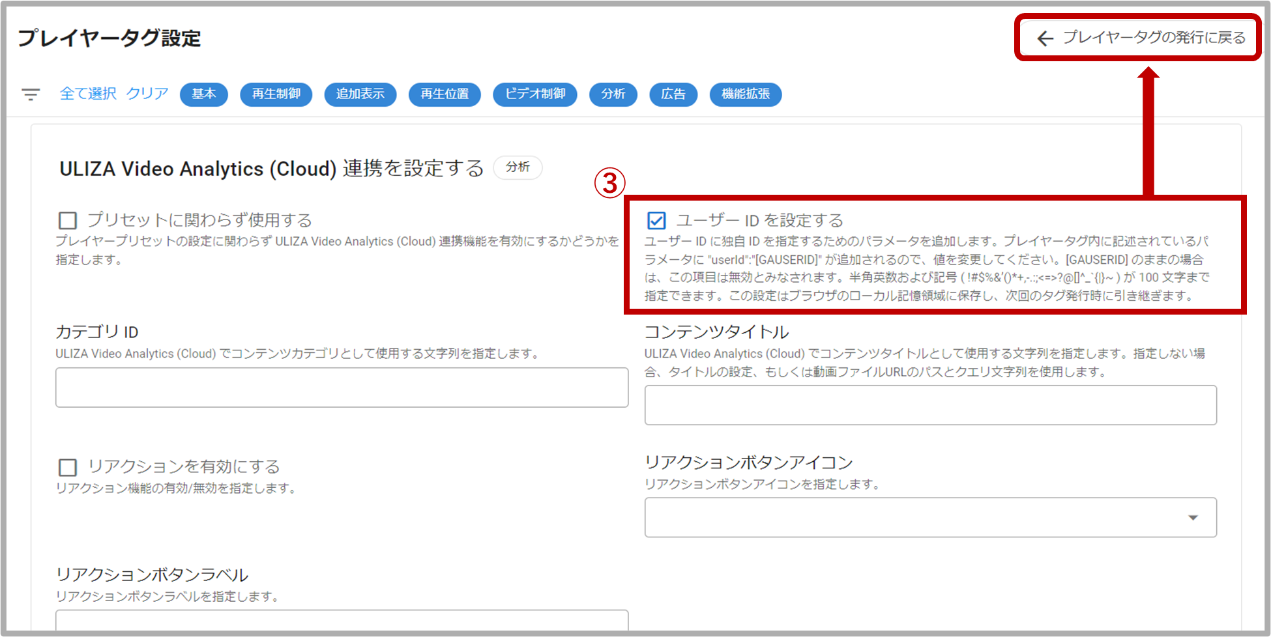Click text リアクションボタンアイコンを指定します。

point(762,485)
